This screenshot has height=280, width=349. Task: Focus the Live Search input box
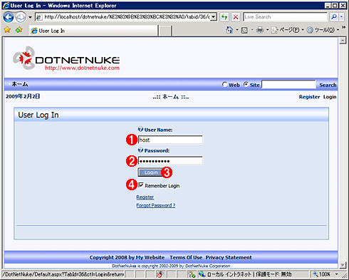point(285,17)
